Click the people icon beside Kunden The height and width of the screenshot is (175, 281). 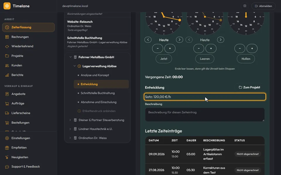(x=7, y=66)
